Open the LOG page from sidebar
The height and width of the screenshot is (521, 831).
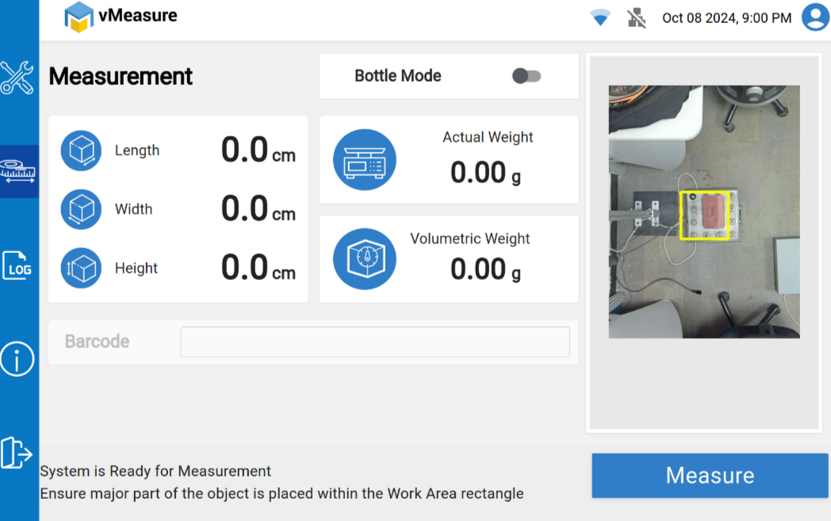(x=17, y=265)
